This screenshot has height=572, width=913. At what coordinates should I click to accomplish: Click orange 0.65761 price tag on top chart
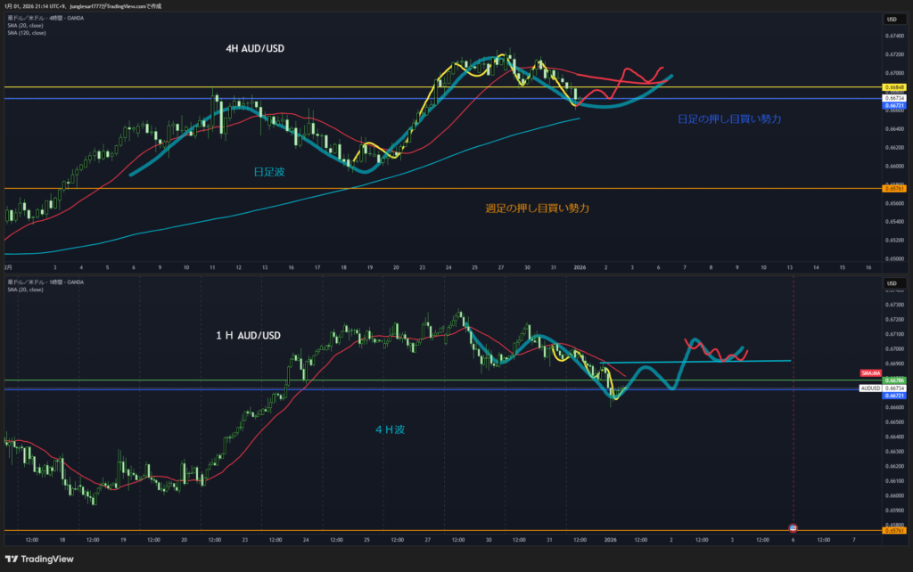[894, 189]
